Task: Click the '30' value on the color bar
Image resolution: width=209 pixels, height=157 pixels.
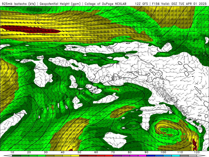Action: click(x=46, y=152)
